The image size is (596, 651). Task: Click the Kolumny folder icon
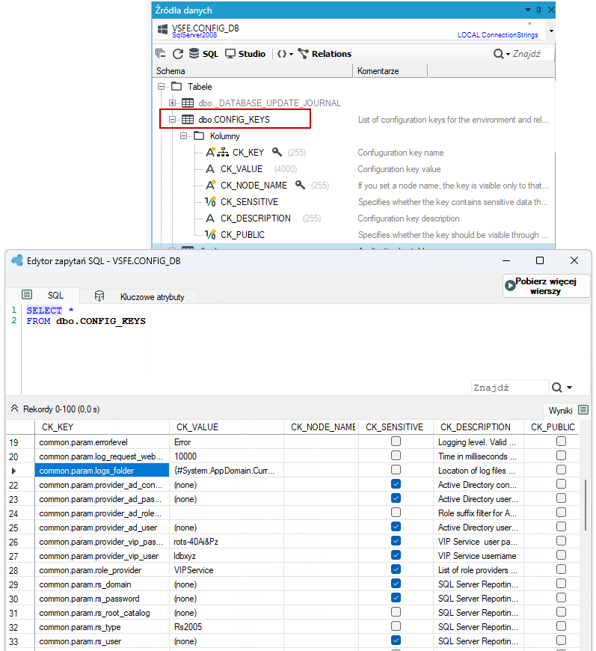pos(199,135)
